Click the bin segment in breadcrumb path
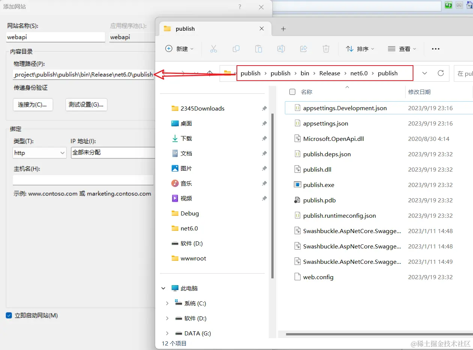Screen dimensions: 473x350 pos(305,73)
